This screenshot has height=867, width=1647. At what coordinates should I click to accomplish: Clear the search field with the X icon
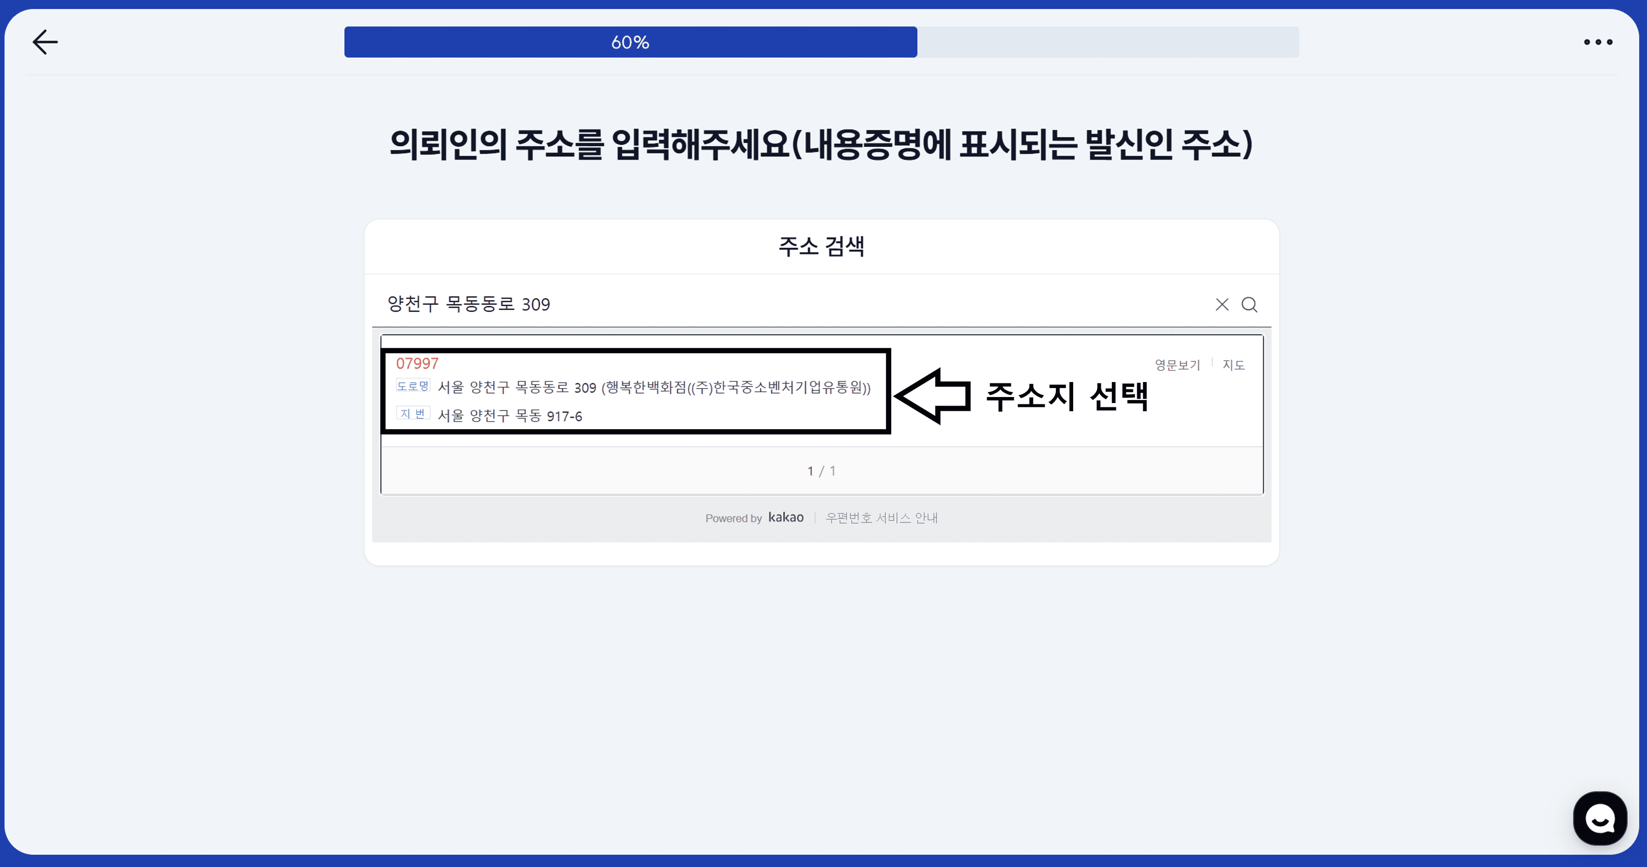tap(1222, 304)
